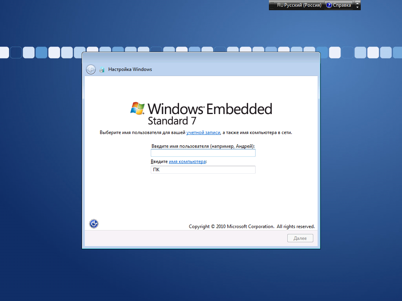
Task: Minimize the language bar with the small dash
Action: 357,3
